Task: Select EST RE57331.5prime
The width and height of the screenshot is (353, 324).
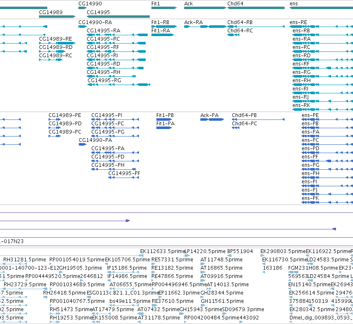Action: click(172, 260)
